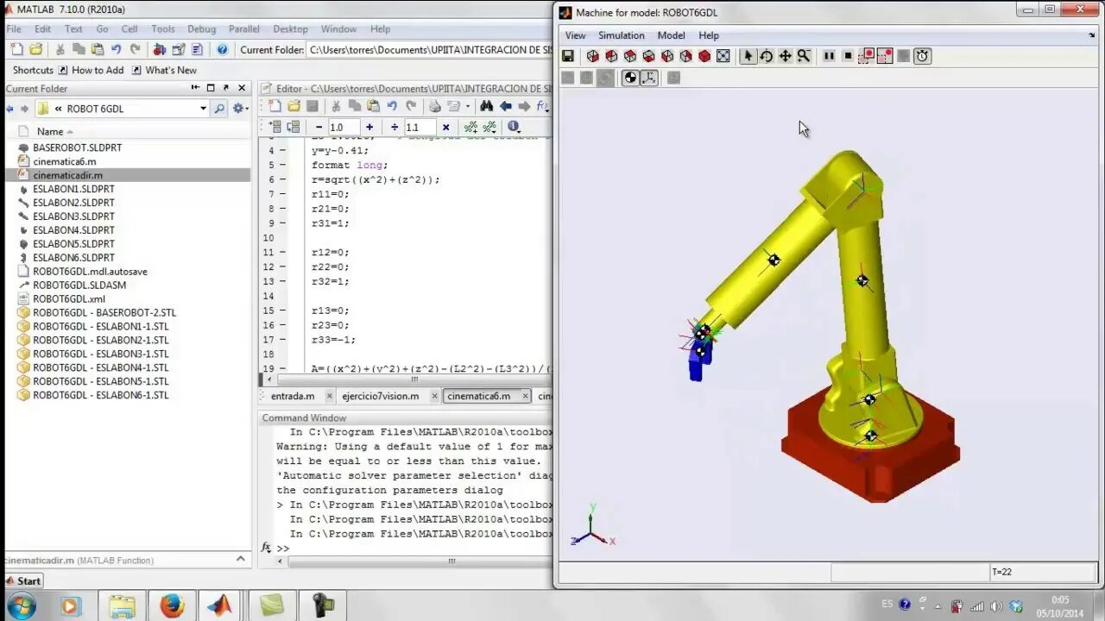Click divide (÷) button in cell toolbar
The image size is (1105, 621).
point(395,128)
